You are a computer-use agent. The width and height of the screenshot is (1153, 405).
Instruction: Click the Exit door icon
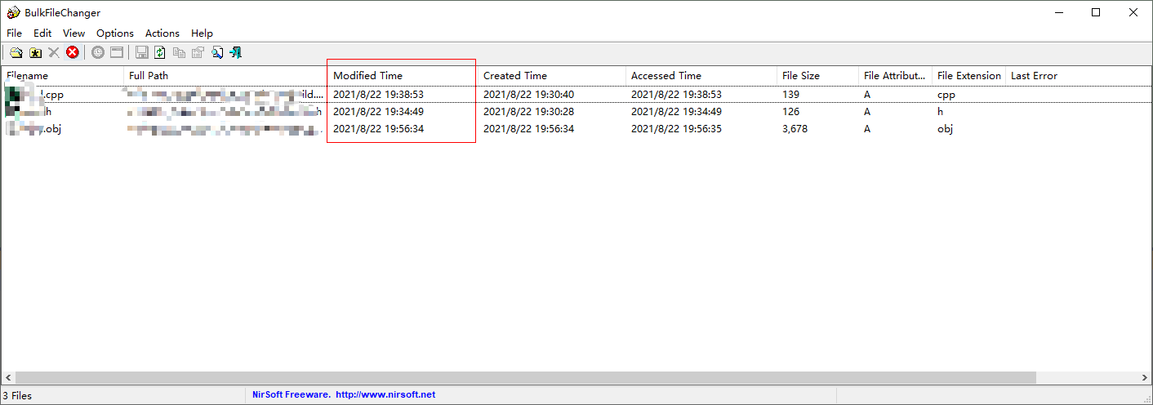[236, 52]
